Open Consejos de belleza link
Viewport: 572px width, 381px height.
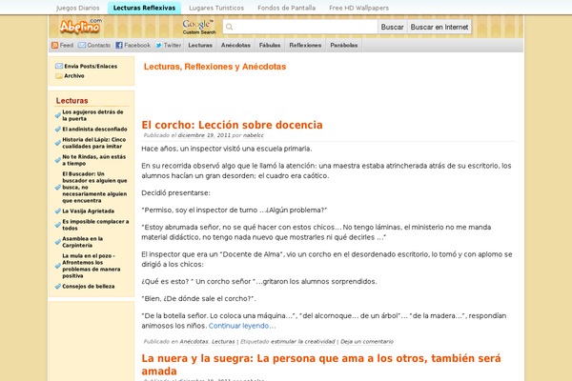[89, 287]
